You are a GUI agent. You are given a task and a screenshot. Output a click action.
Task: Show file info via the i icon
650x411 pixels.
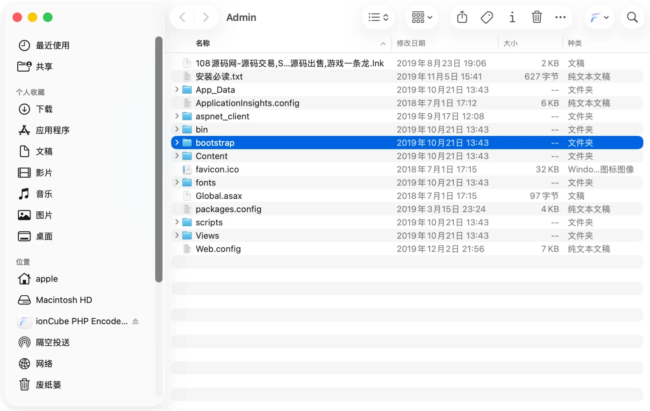(x=512, y=17)
